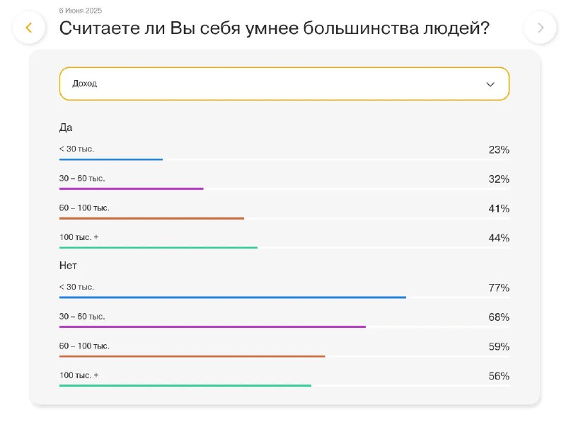Viewport: 566px width, 432px height.
Task: Go to the next poll with grey arrow
Action: (x=540, y=28)
